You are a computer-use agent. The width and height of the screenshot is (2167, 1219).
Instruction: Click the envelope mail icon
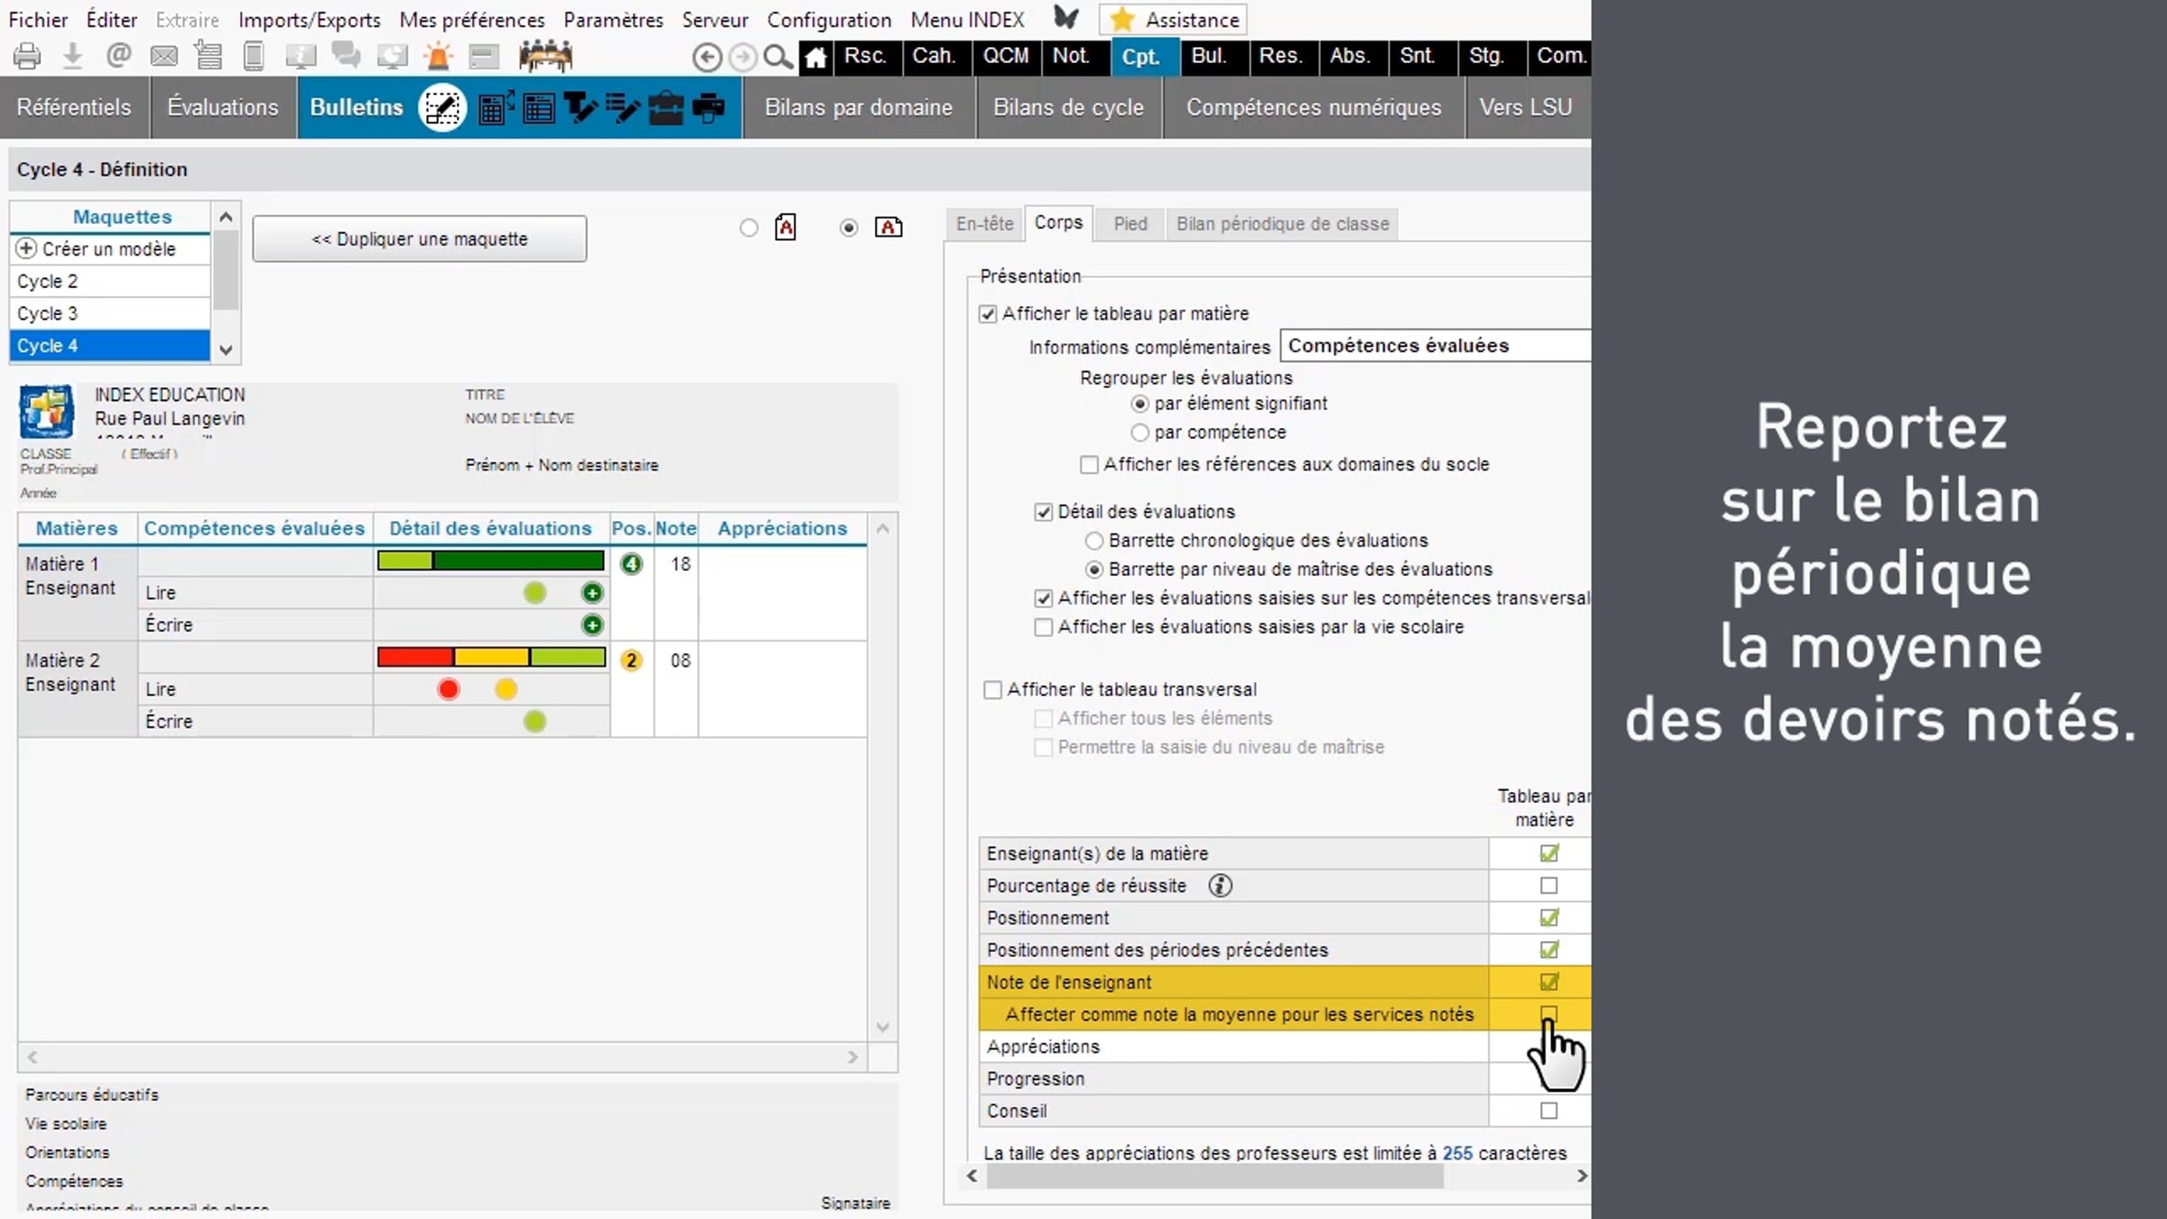tap(163, 57)
